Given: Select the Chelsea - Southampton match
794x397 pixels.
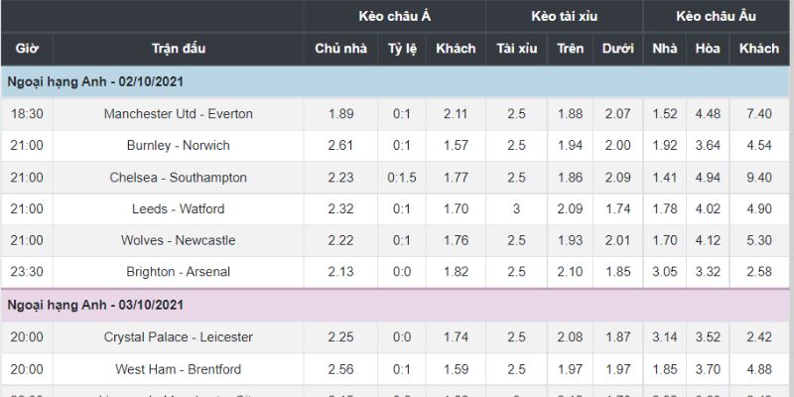Looking at the screenshot, I should (x=179, y=178).
